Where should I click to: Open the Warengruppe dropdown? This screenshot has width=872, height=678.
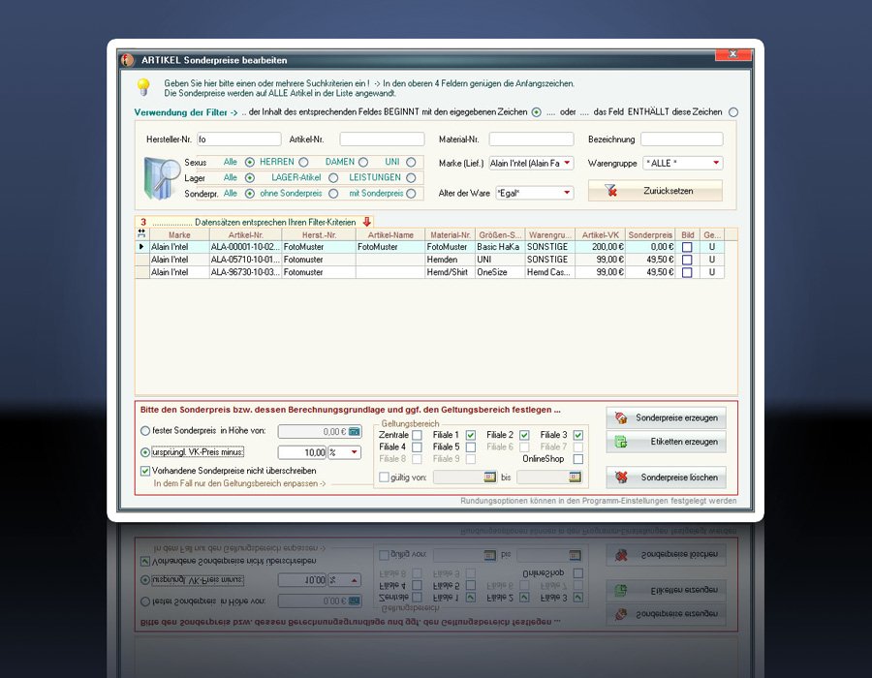(716, 163)
